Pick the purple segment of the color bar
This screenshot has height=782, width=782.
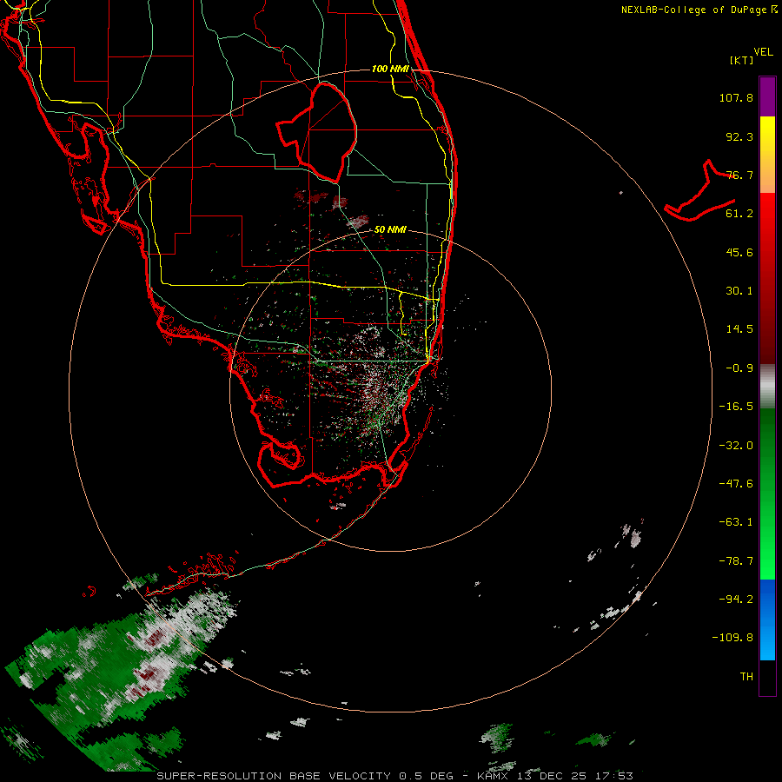click(767, 96)
